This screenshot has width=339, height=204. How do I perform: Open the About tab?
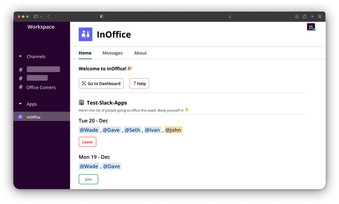[140, 53]
